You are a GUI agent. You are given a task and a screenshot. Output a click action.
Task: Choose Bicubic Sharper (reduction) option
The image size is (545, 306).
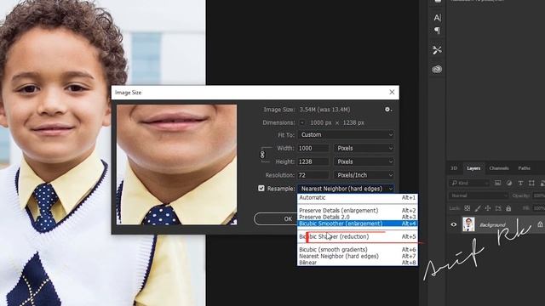tap(358, 236)
